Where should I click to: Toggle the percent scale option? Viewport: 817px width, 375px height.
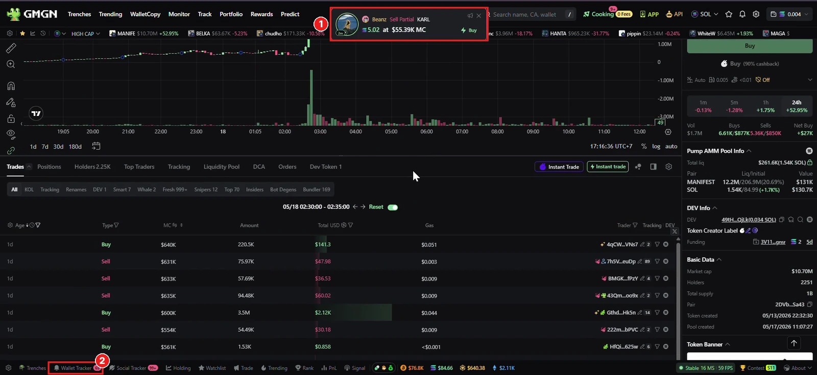pos(644,146)
